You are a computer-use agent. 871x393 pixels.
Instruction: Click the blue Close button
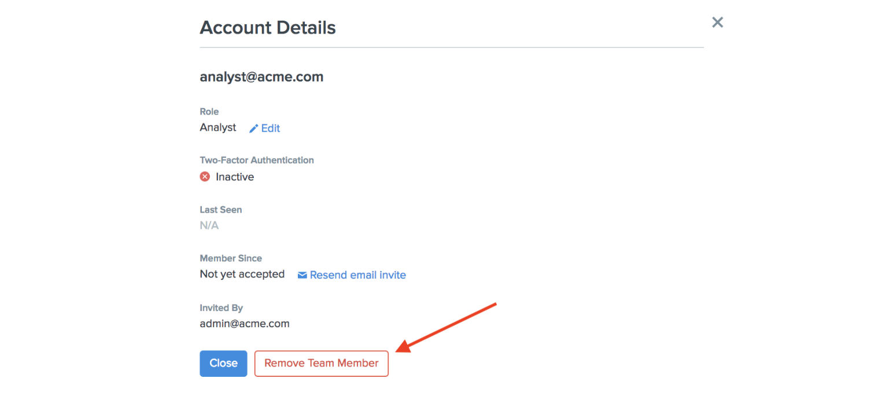tap(223, 364)
